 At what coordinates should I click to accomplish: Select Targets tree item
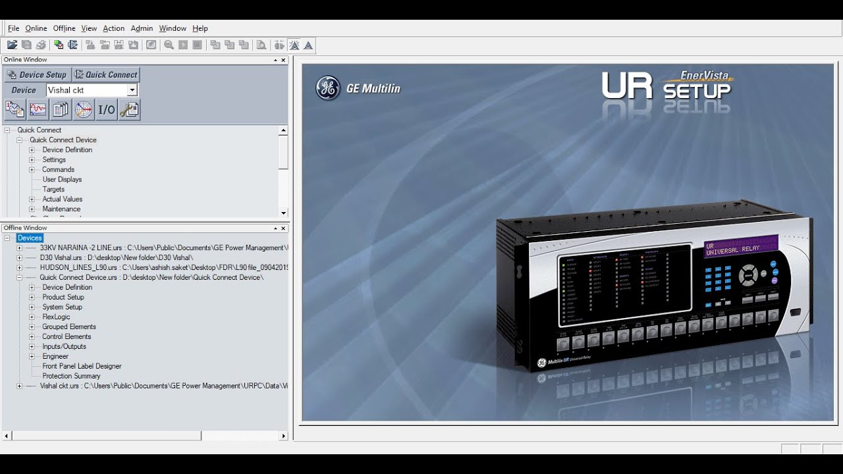[53, 190]
